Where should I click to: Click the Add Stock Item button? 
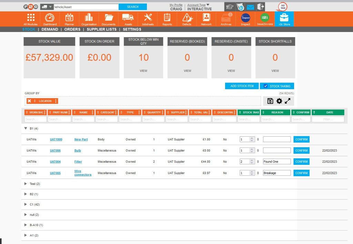point(242,86)
